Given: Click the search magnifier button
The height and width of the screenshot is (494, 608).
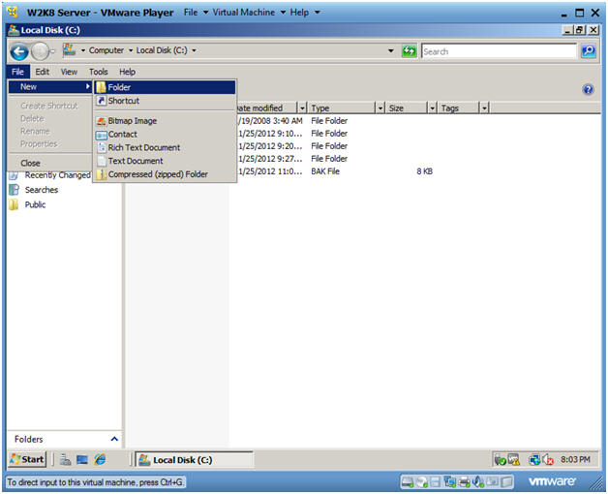Looking at the screenshot, I should (x=589, y=50).
